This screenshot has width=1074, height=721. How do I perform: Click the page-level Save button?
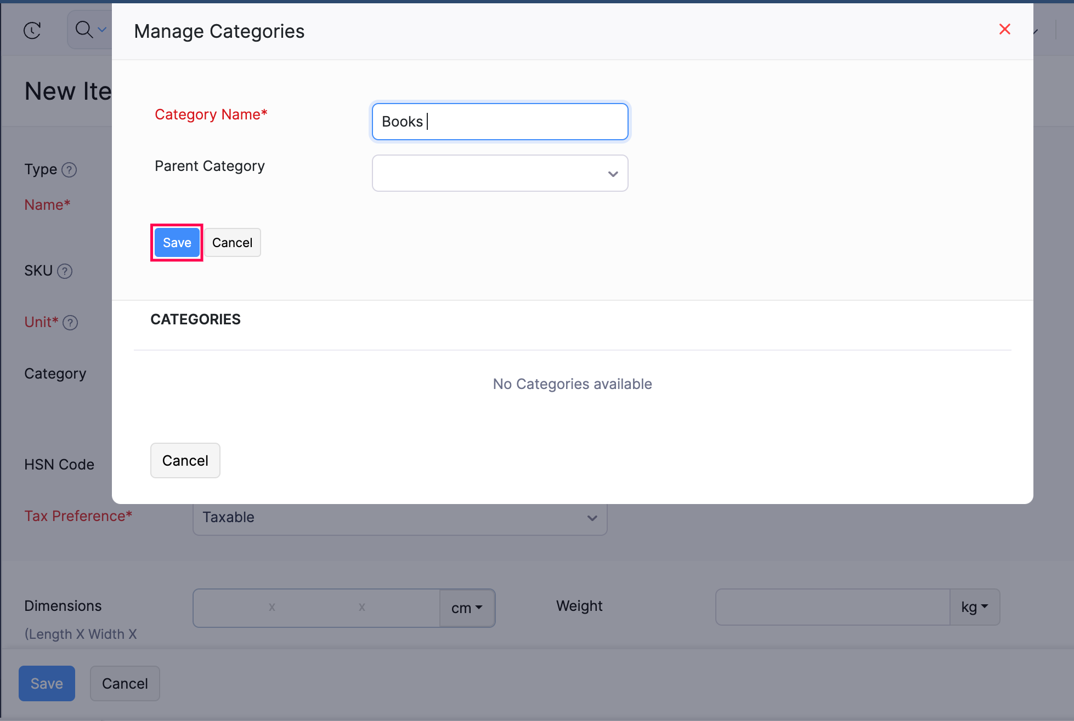click(47, 683)
